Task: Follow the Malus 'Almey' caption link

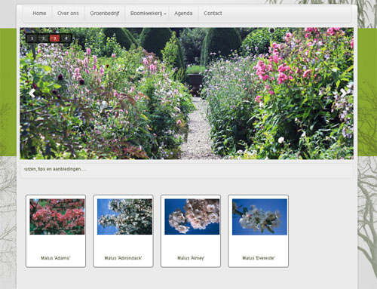Action: pyautogui.click(x=191, y=258)
